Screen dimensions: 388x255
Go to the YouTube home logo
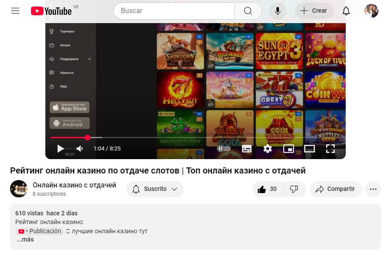point(51,11)
